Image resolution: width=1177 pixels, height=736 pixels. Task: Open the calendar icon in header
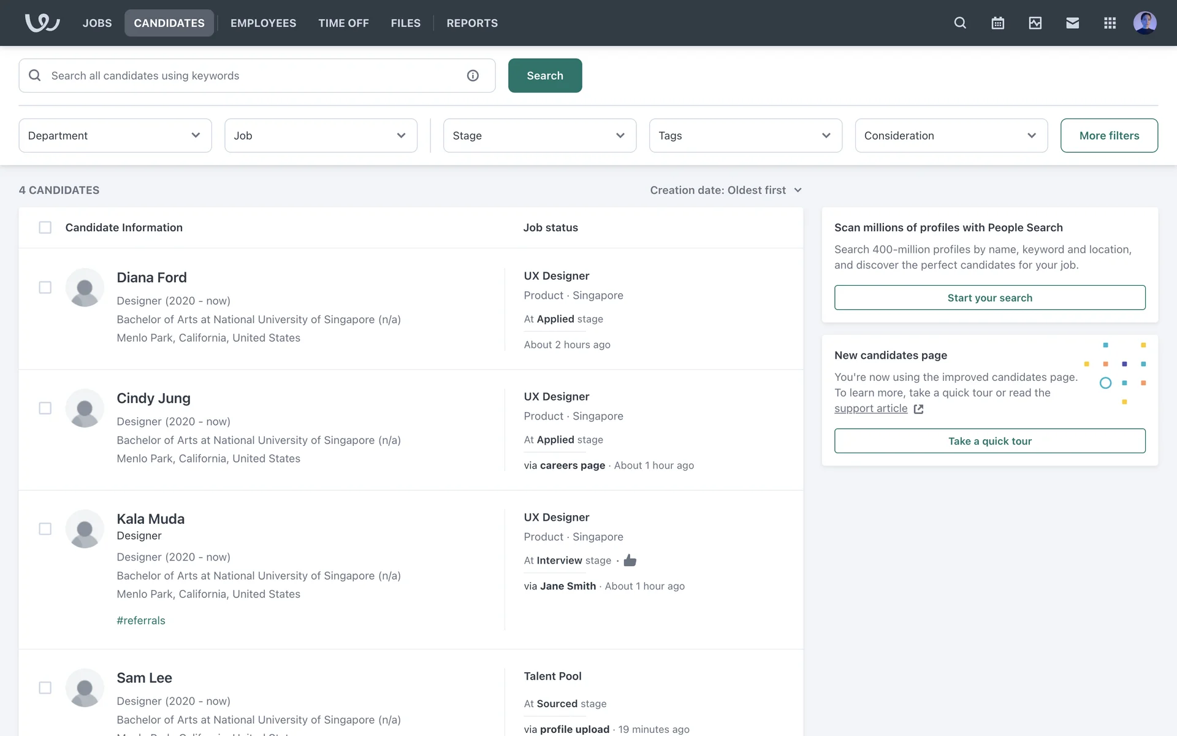pos(997,23)
